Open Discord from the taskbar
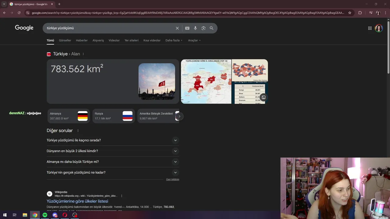This screenshot has width=390, height=219. [x=55, y=215]
